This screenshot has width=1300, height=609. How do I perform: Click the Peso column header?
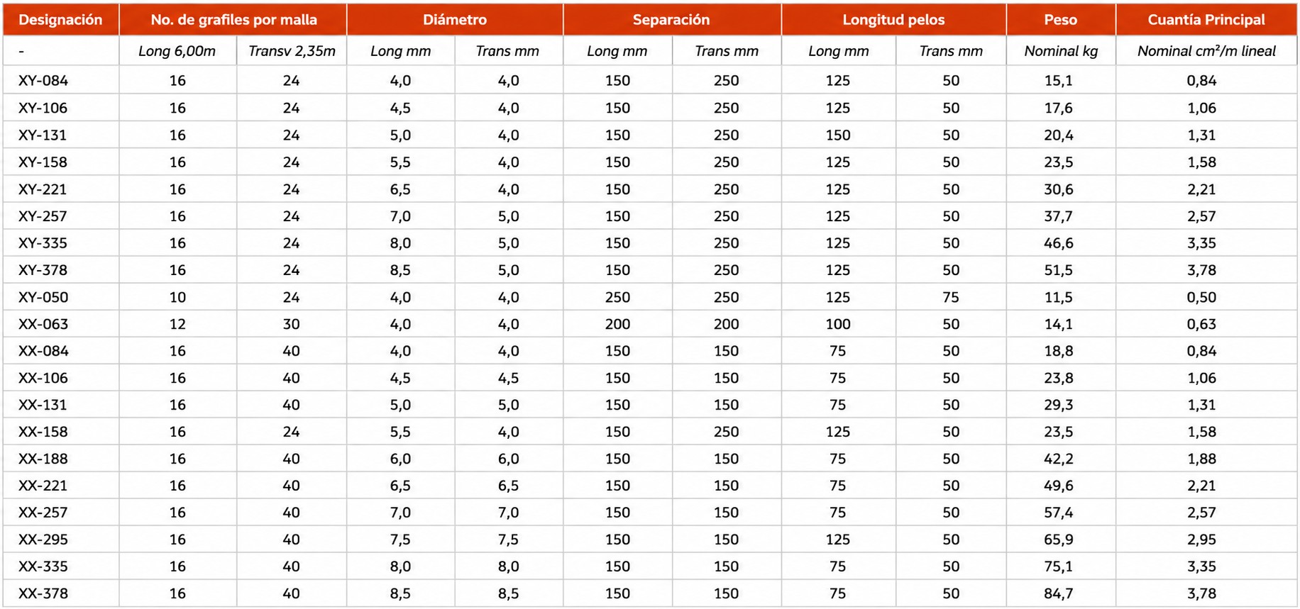pyautogui.click(x=1061, y=20)
